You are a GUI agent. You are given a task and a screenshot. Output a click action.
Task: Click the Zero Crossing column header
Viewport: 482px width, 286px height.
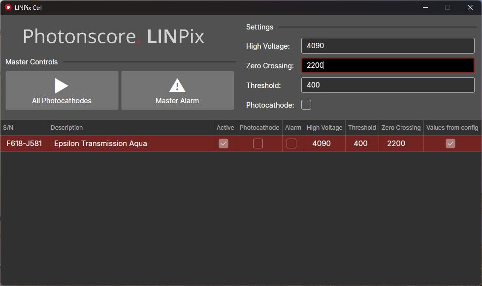coord(401,128)
